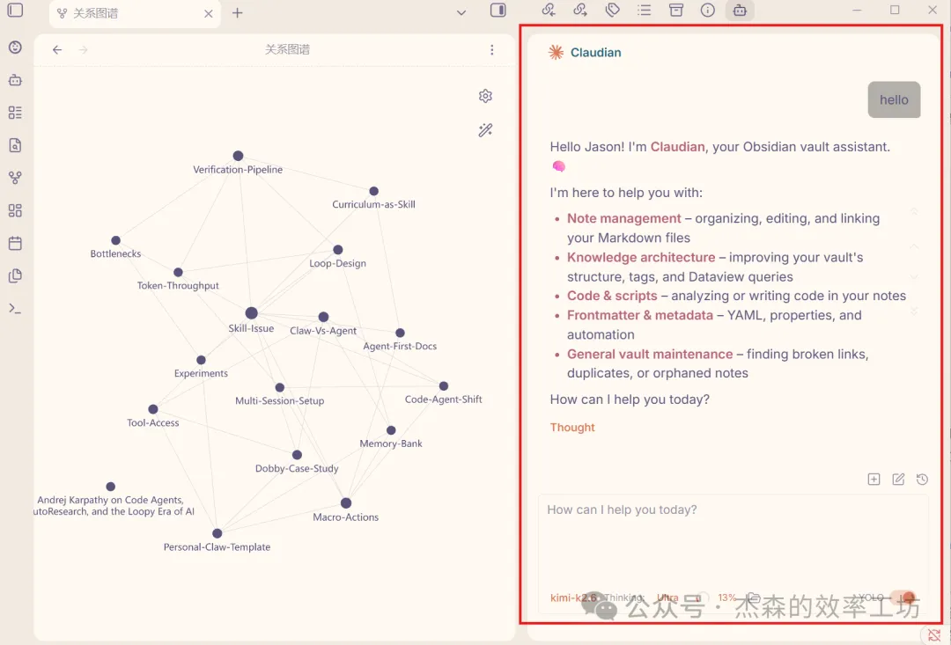Open graph settings gear icon
951x645 pixels.
[485, 96]
